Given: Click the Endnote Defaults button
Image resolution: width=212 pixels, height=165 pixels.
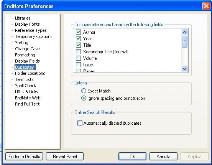Looking at the screenshot, I should (x=24, y=157).
